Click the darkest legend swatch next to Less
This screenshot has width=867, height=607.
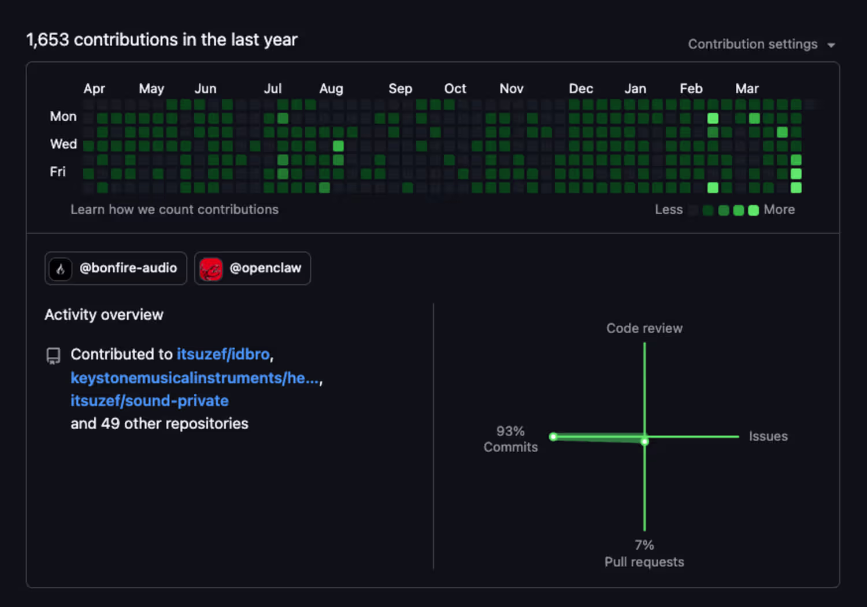pyautogui.click(x=693, y=210)
